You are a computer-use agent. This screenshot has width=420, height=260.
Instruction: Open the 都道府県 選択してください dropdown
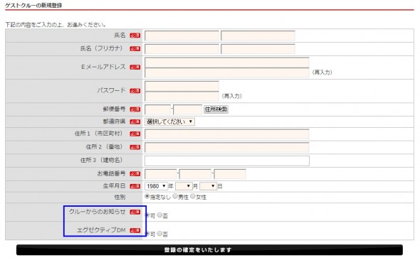pyautogui.click(x=169, y=121)
